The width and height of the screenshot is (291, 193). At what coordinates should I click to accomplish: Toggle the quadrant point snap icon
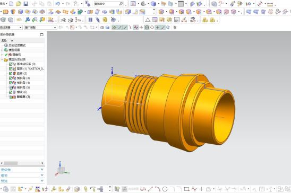(x=152, y=28)
